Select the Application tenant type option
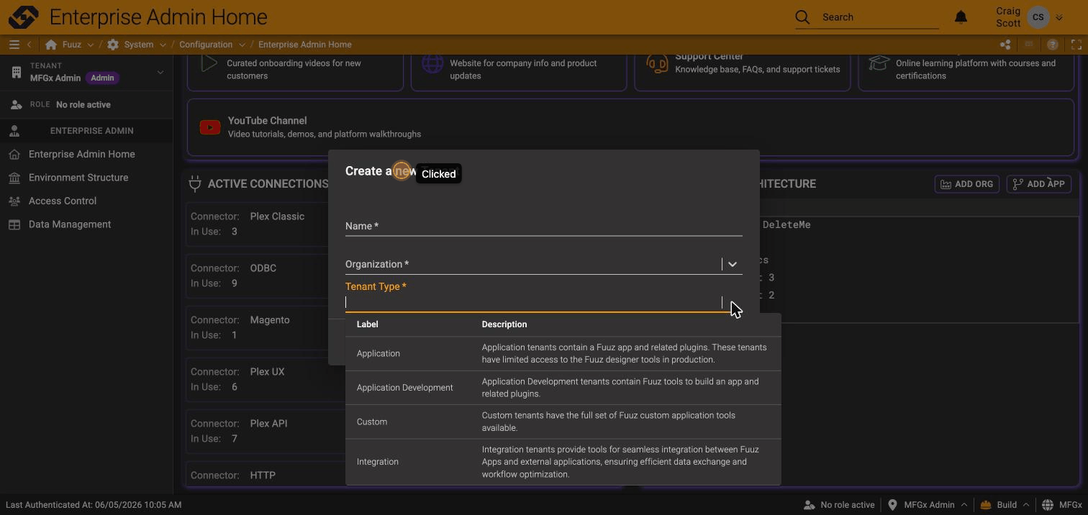 pos(563,353)
